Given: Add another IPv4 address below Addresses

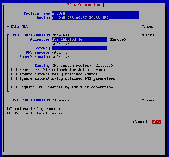Looking at the screenshot, I should pos(61,44).
